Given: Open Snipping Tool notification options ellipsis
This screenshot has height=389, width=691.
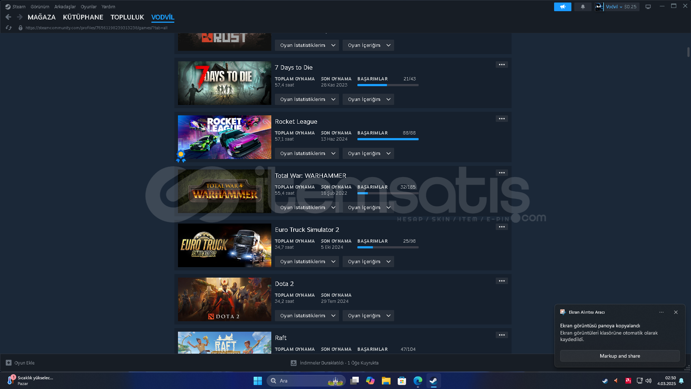Looking at the screenshot, I should (x=661, y=312).
